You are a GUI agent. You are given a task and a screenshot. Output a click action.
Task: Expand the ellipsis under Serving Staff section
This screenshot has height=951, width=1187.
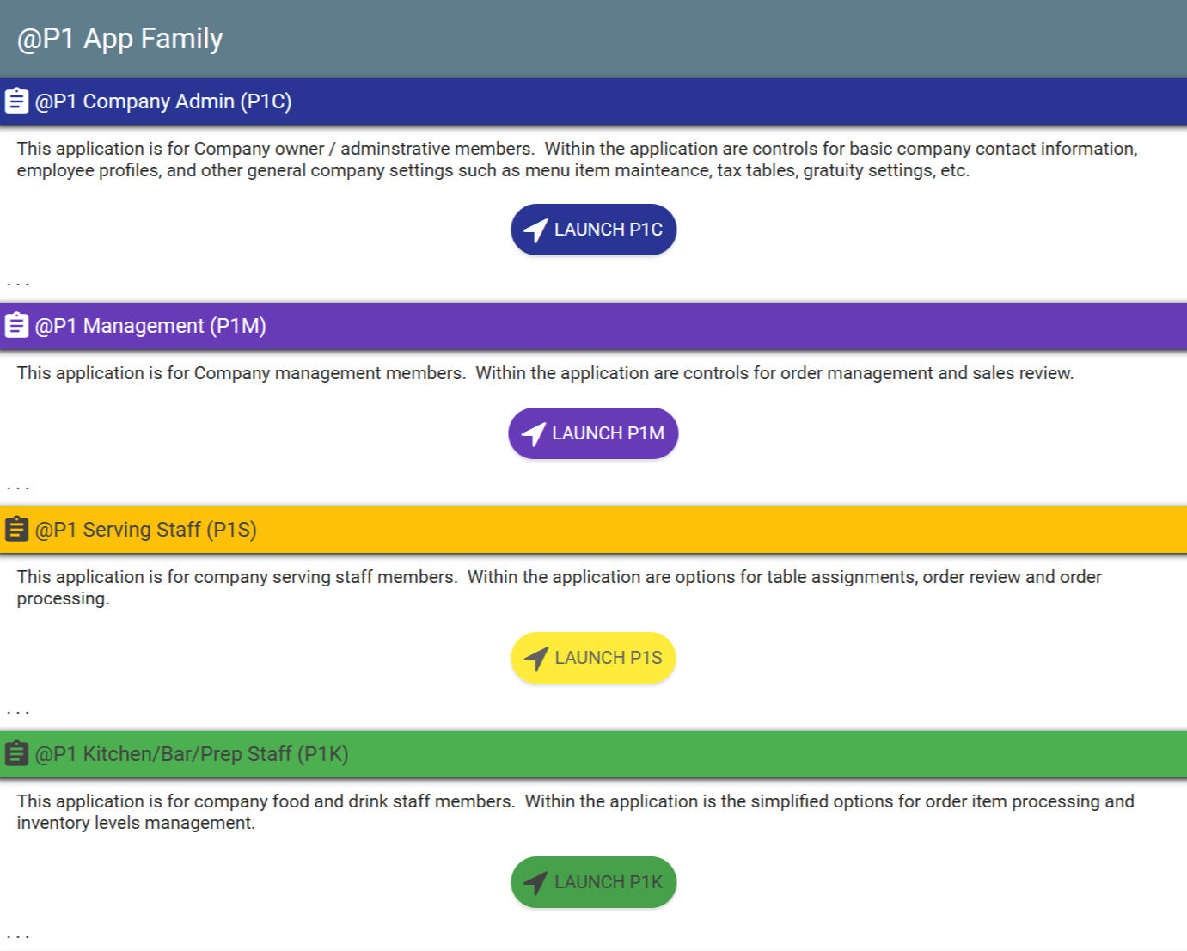(x=18, y=712)
